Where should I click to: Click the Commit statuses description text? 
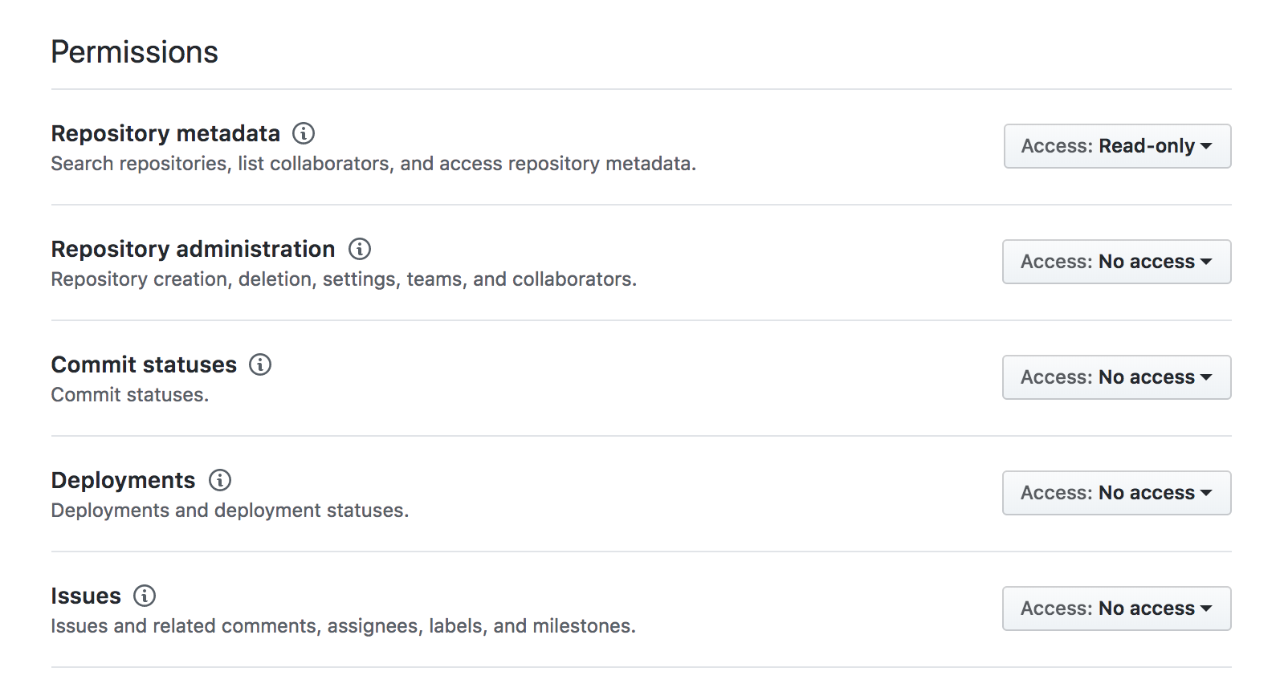pos(129,394)
